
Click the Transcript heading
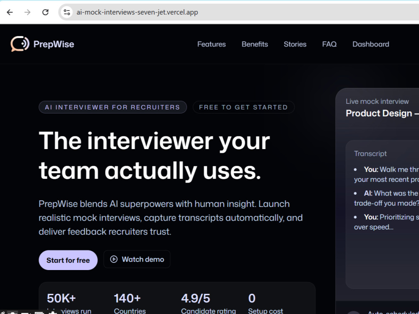click(370, 154)
